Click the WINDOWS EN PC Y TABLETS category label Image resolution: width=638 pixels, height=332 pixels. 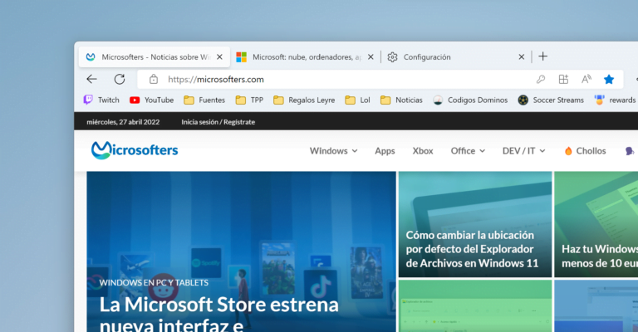click(x=154, y=283)
